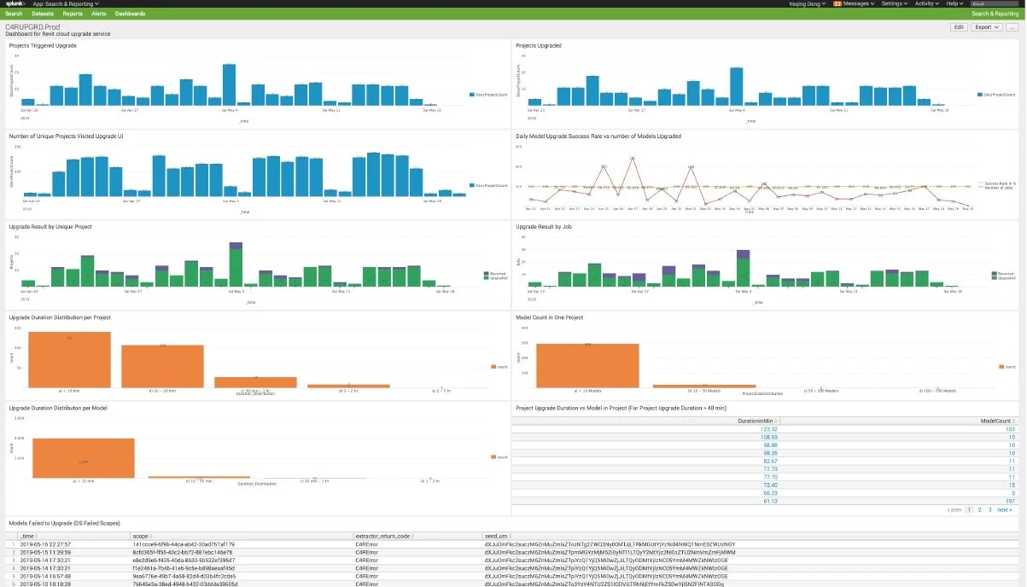Screen dimensions: 1027x587
Task: Click the '< 10 min' bar in Upgrade Duration per Project
Action: pyautogui.click(x=69, y=360)
